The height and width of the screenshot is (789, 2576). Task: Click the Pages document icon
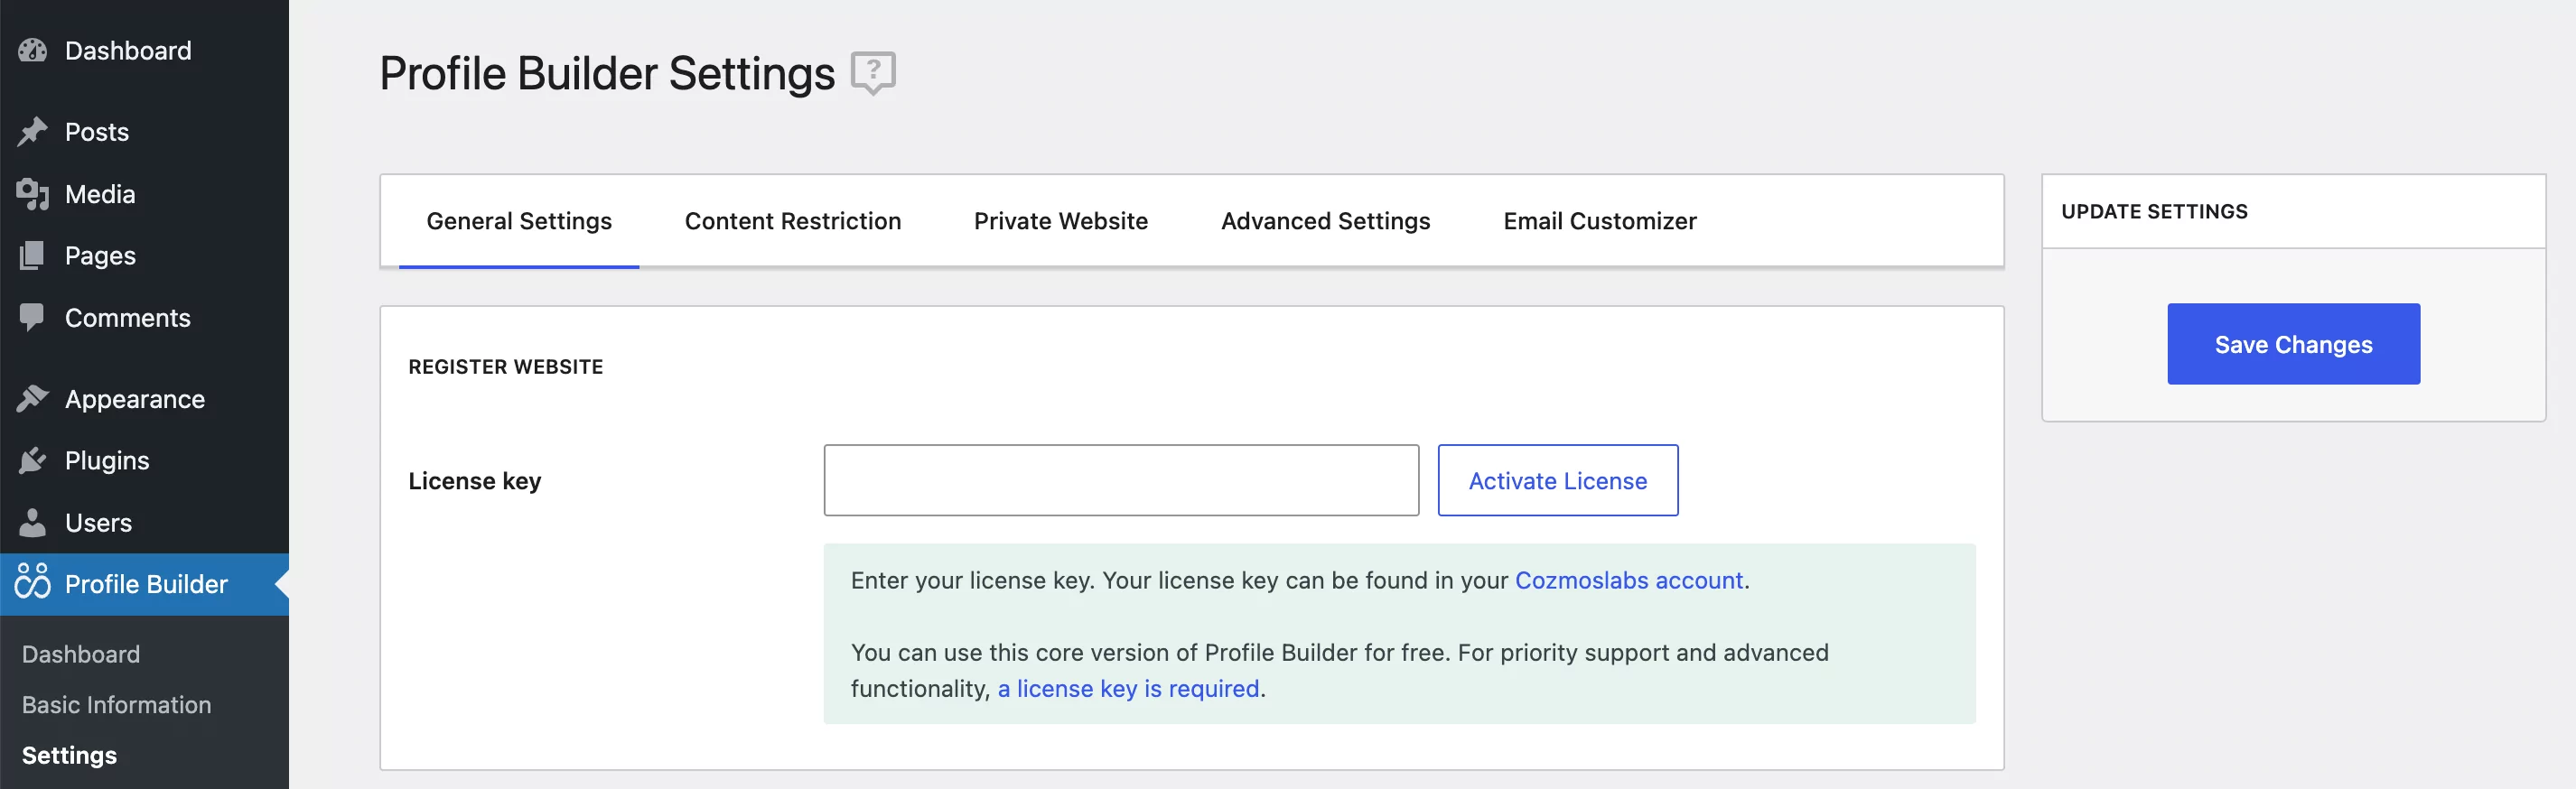32,255
